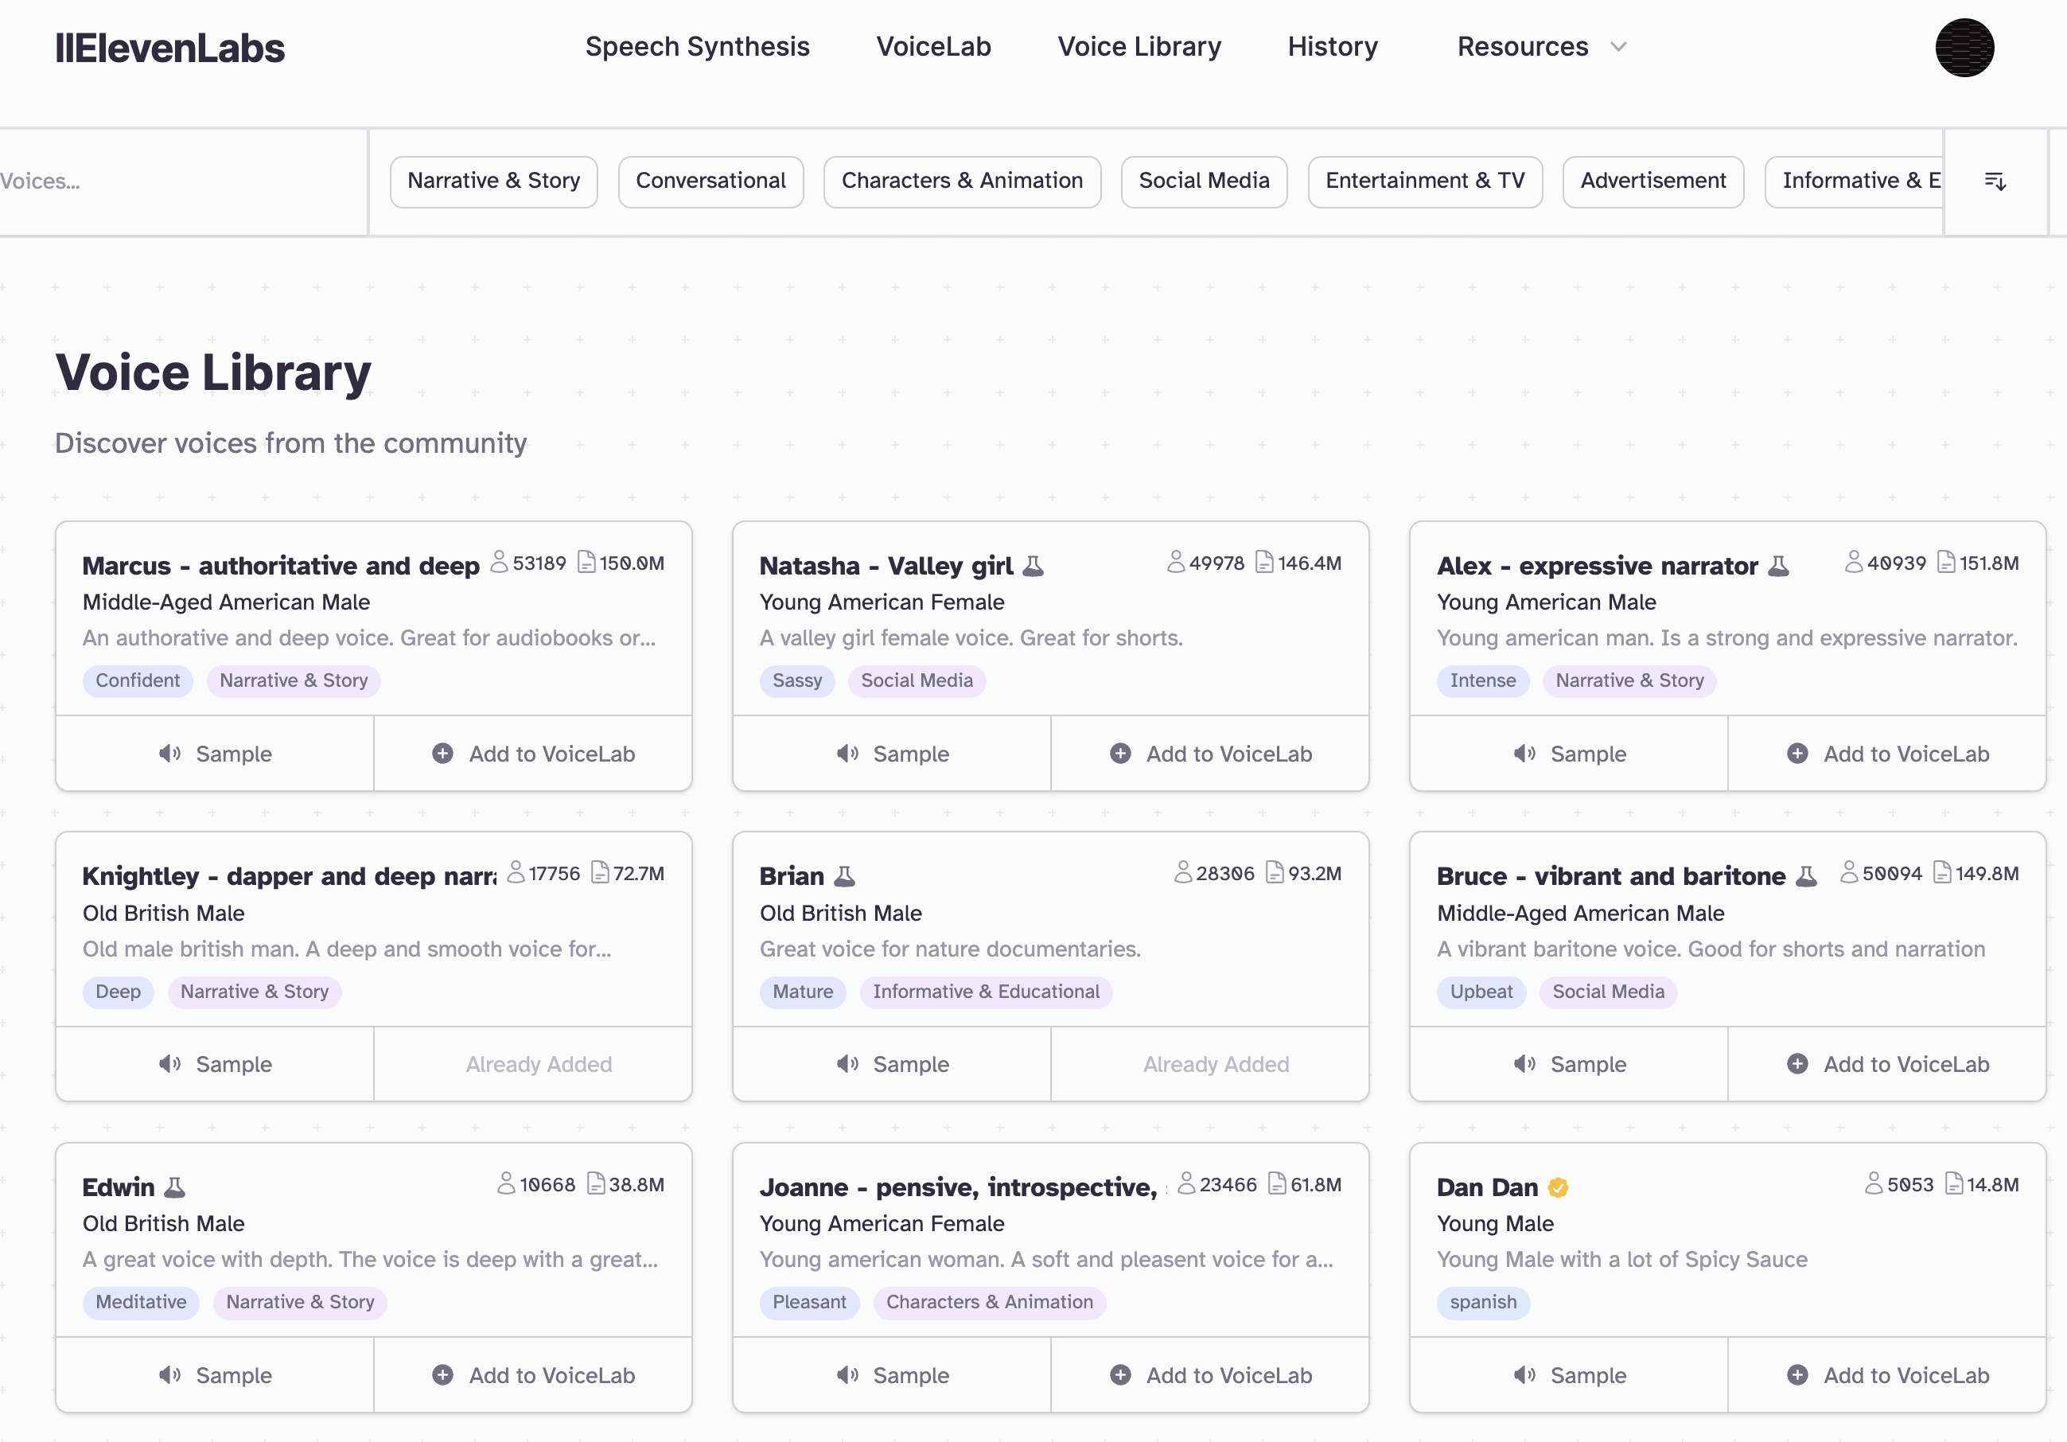Open the sort options icon

(x=1995, y=181)
